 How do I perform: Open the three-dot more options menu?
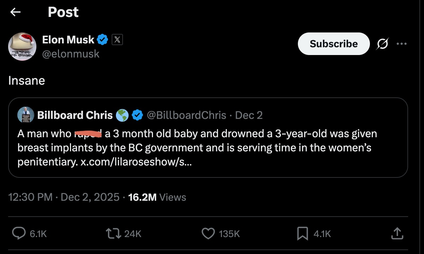tap(402, 44)
